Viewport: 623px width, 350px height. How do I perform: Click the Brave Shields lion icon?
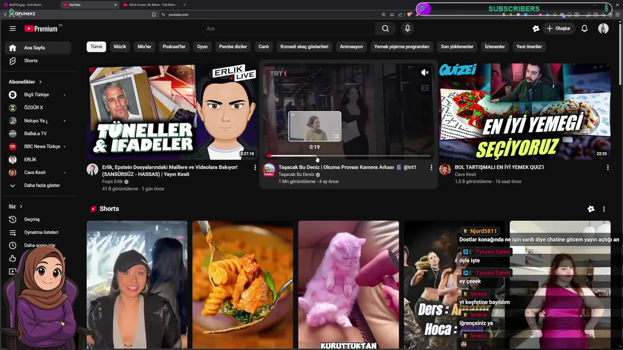[409, 15]
